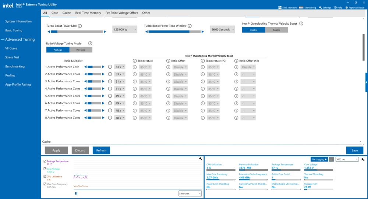
Task: Toggle CPU Utilization graph checkbox
Action: 45,177
